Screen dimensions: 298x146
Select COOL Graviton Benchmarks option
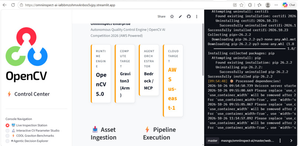pos(30,136)
